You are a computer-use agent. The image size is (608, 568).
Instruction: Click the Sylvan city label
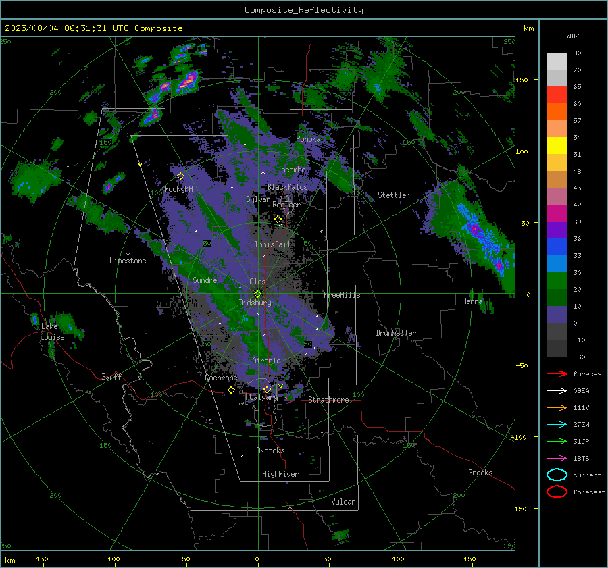pyautogui.click(x=258, y=199)
